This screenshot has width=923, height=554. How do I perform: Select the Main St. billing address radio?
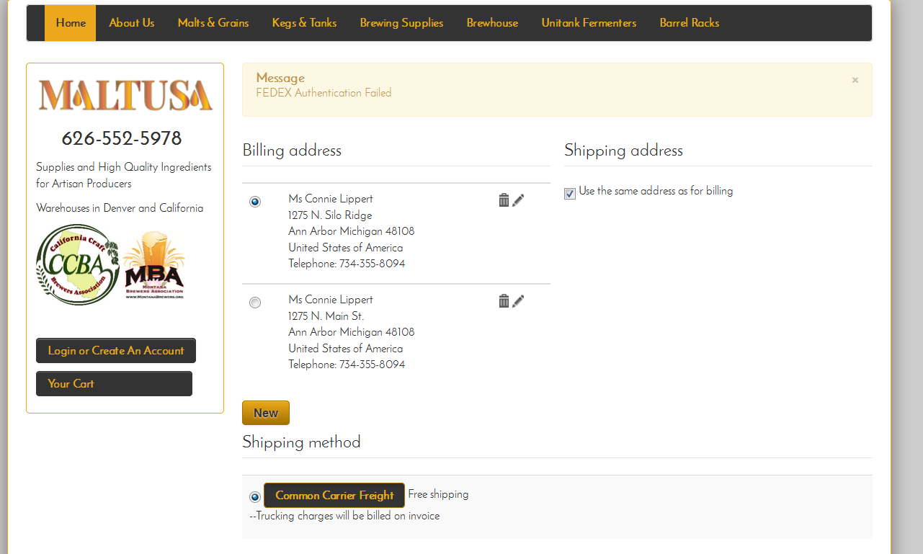click(255, 303)
